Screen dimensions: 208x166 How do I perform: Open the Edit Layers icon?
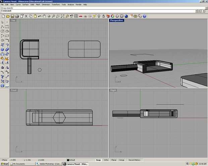click(108, 16)
